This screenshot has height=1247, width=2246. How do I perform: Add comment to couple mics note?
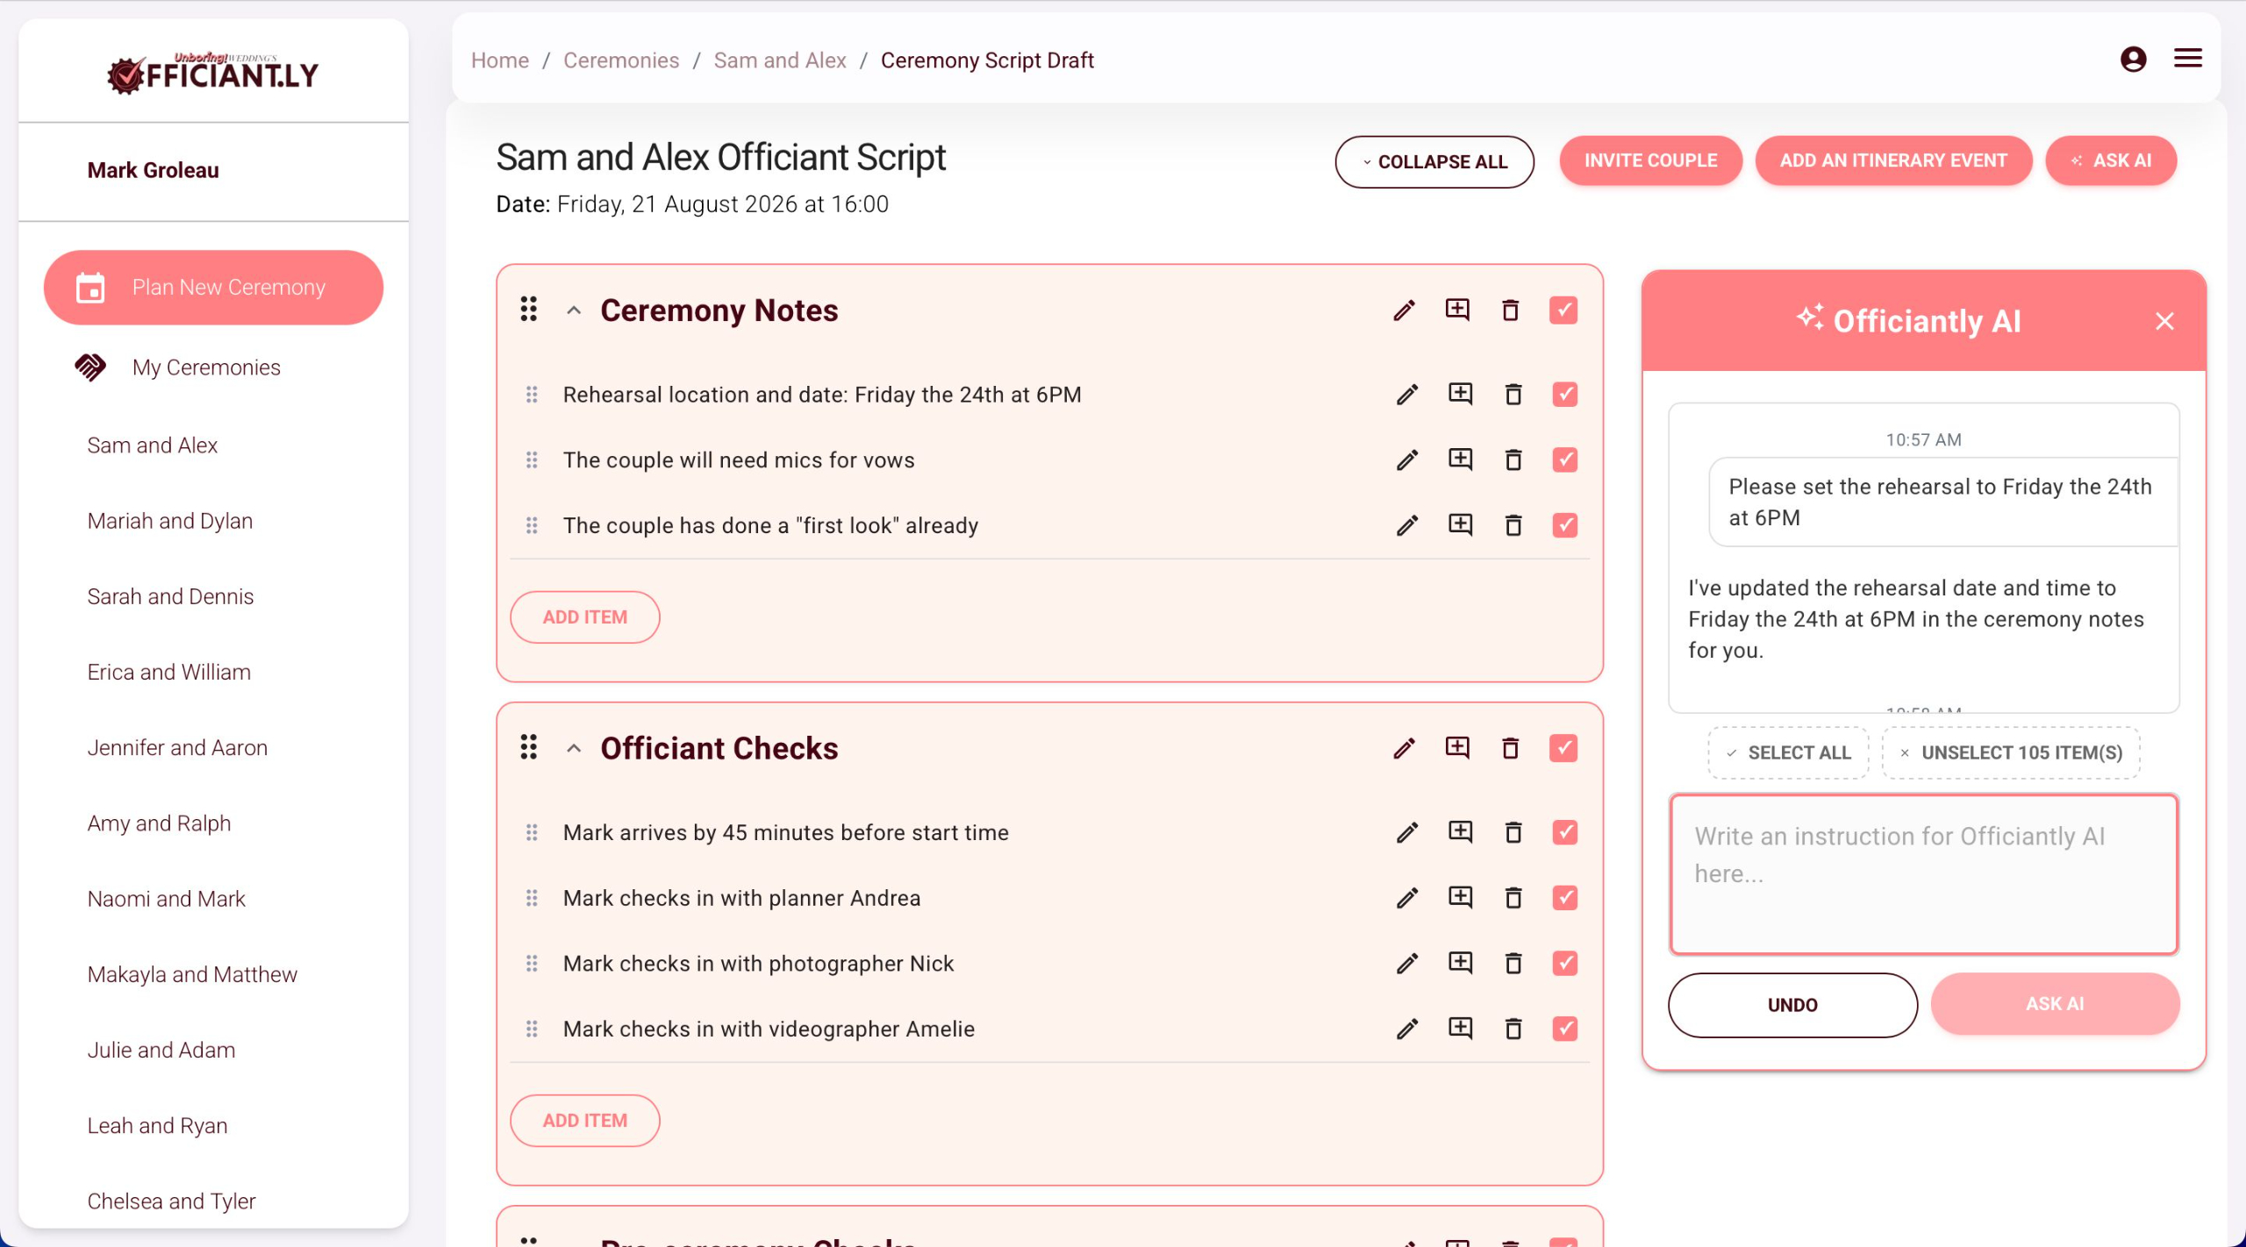(1460, 460)
